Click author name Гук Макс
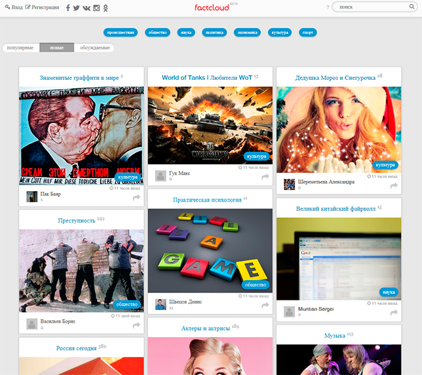 tap(180, 173)
